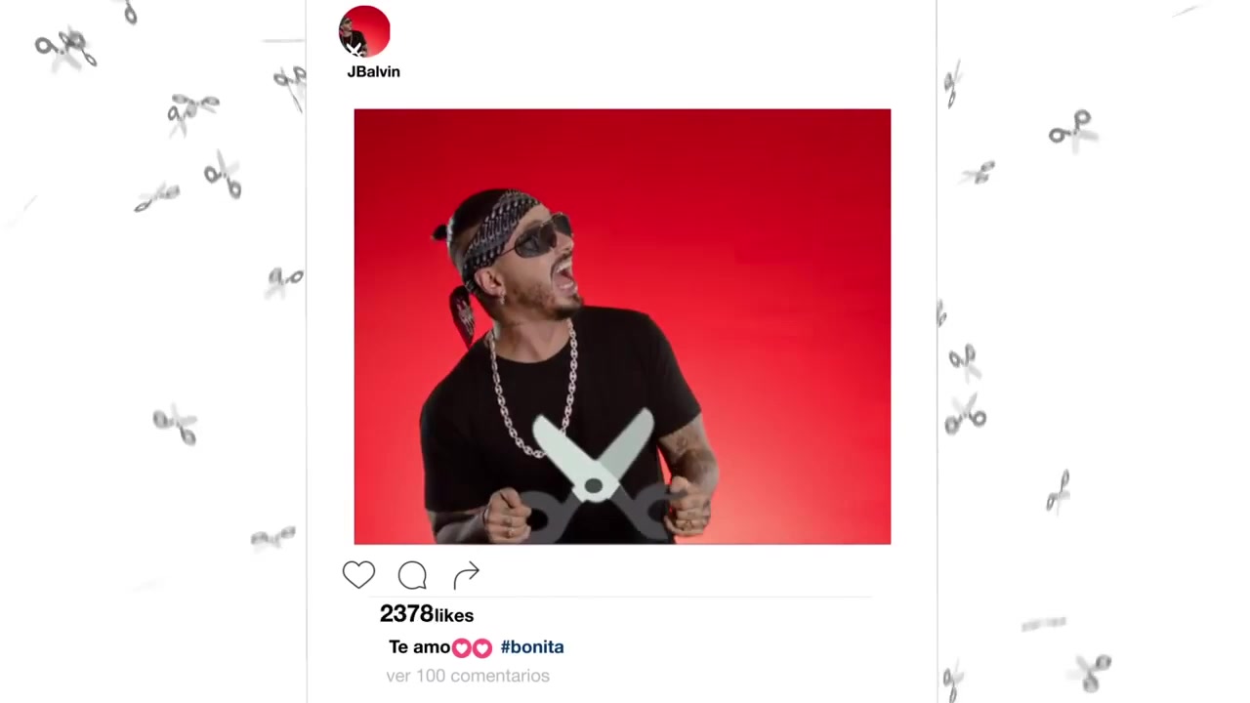Click the scissors cluster in the top-left background
The width and height of the screenshot is (1250, 703).
pyautogui.click(x=65, y=47)
